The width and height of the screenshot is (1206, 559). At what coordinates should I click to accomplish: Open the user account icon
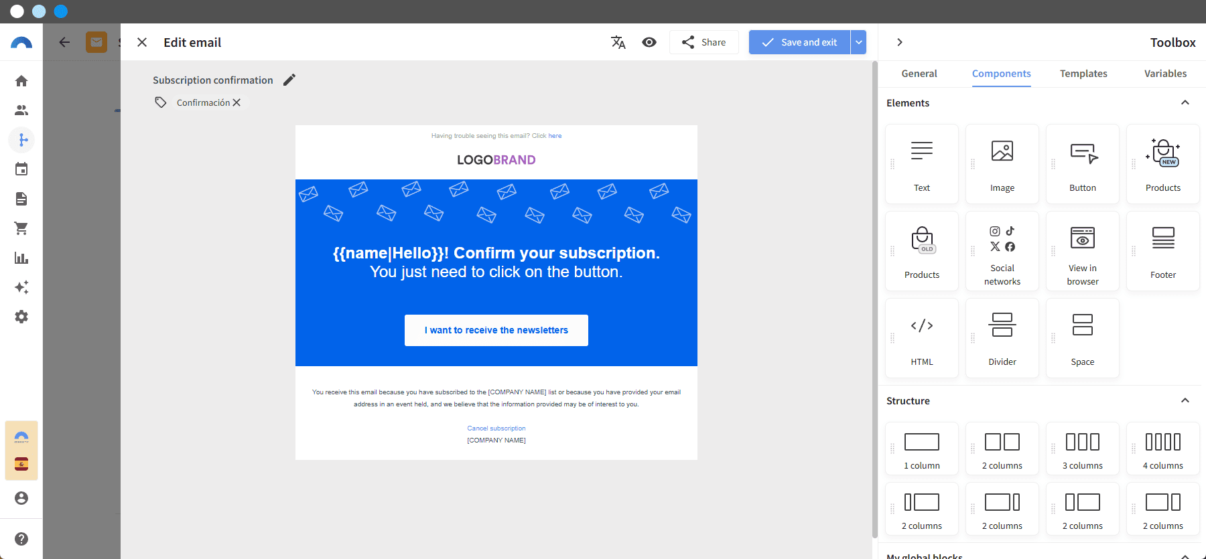21,498
